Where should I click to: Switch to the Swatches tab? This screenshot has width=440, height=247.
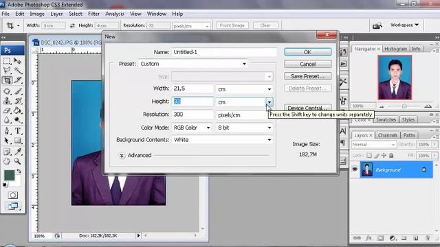pyautogui.click(x=386, y=119)
